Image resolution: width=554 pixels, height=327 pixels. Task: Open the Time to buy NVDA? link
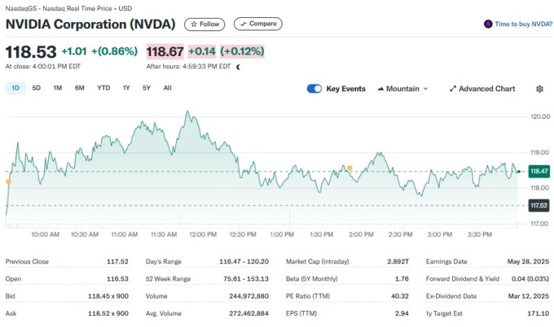(x=523, y=24)
